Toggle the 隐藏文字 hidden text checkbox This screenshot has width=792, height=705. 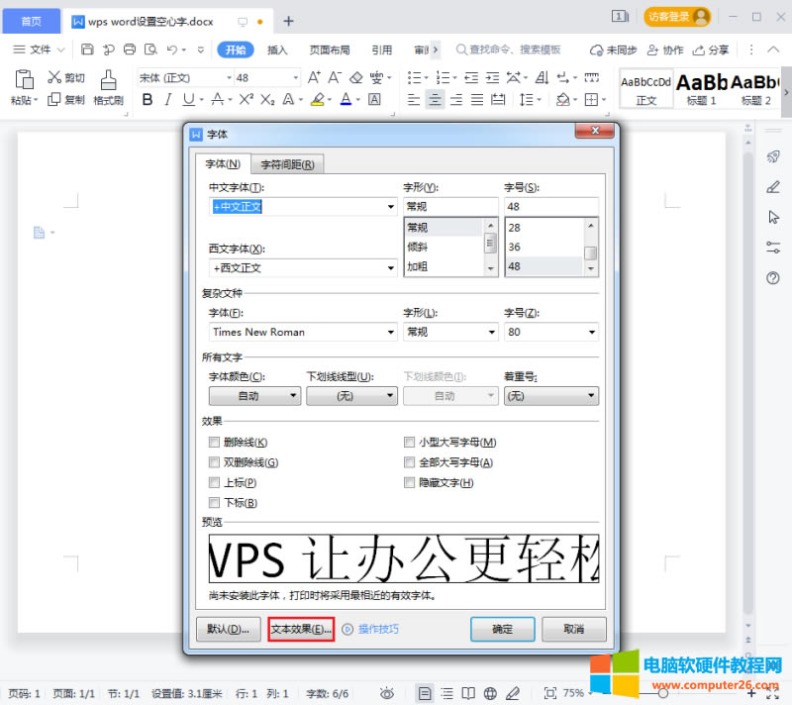(x=410, y=482)
